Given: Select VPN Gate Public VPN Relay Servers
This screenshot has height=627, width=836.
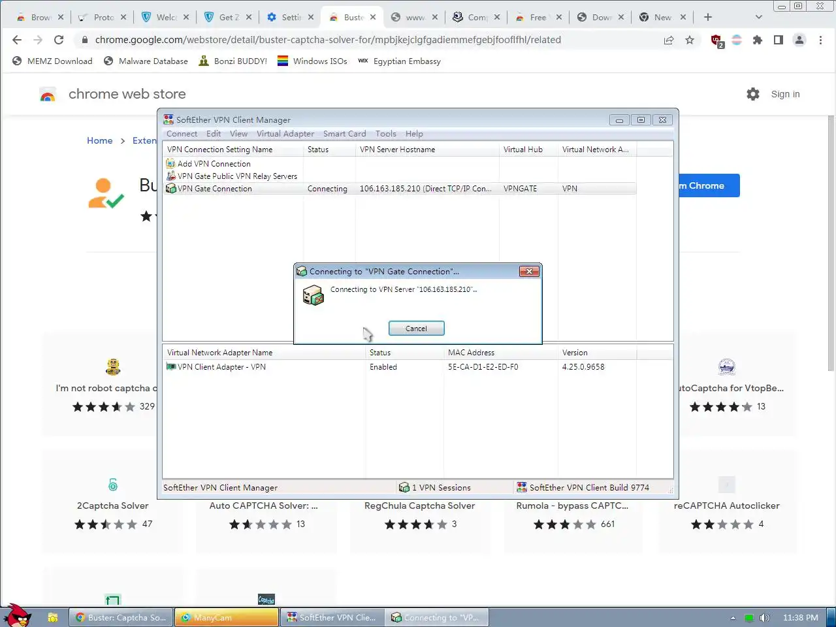Looking at the screenshot, I should point(237,176).
